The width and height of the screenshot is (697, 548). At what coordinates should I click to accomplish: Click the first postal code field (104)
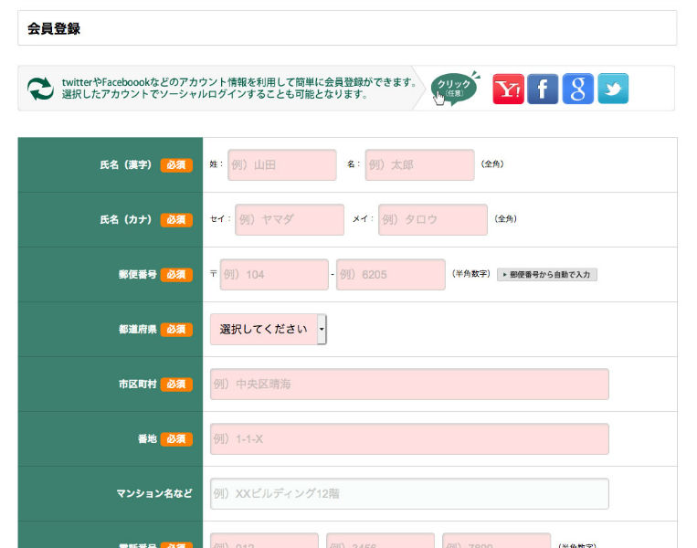click(x=274, y=275)
